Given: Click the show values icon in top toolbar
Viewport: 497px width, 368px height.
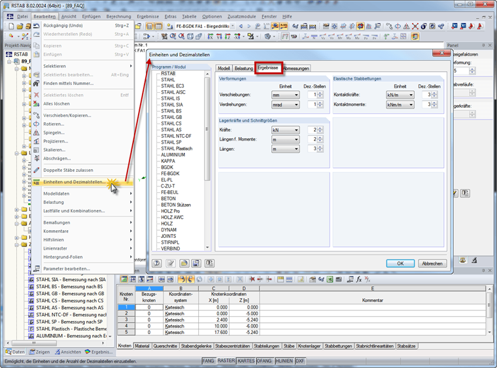Looking at the screenshot, I should coord(283,26).
